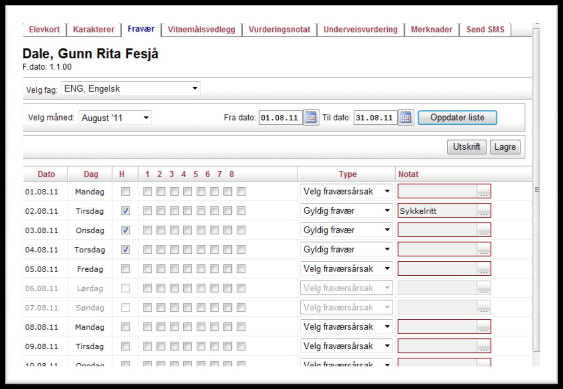
Task: Switch to the Karakterer tab
Action: (94, 30)
